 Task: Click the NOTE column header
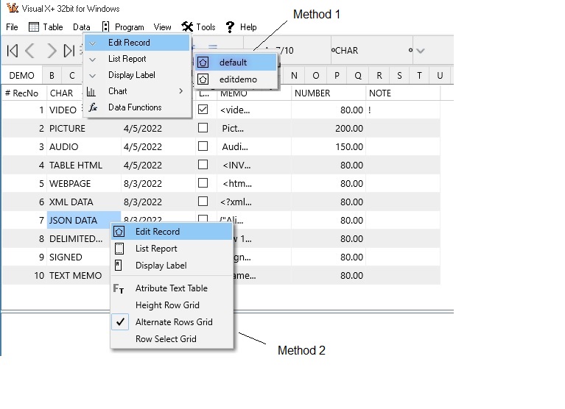click(403, 93)
